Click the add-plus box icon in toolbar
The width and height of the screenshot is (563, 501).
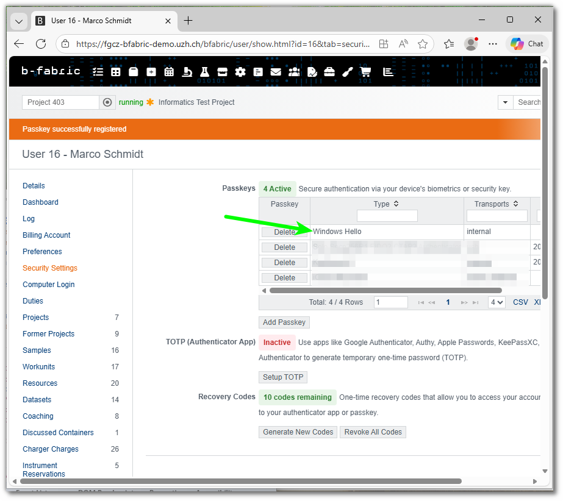(x=151, y=72)
